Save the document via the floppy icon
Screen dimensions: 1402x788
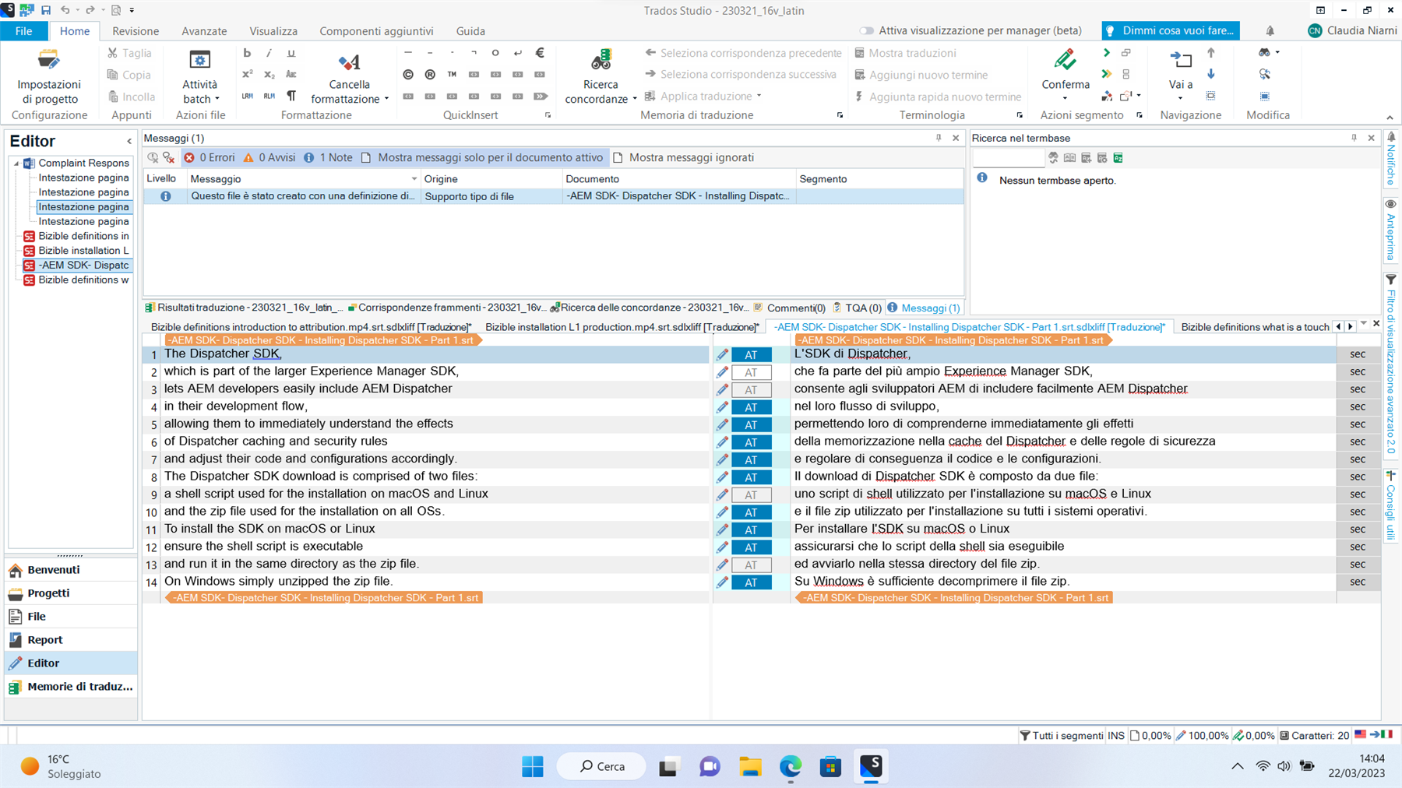point(45,10)
